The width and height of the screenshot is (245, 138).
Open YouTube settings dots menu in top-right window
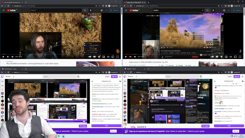point(229,10)
